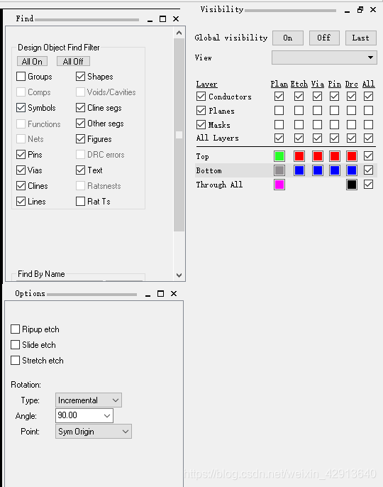This screenshot has height=487, width=383.
Task: Toggle the Masks layer checkbox
Action: click(201, 124)
